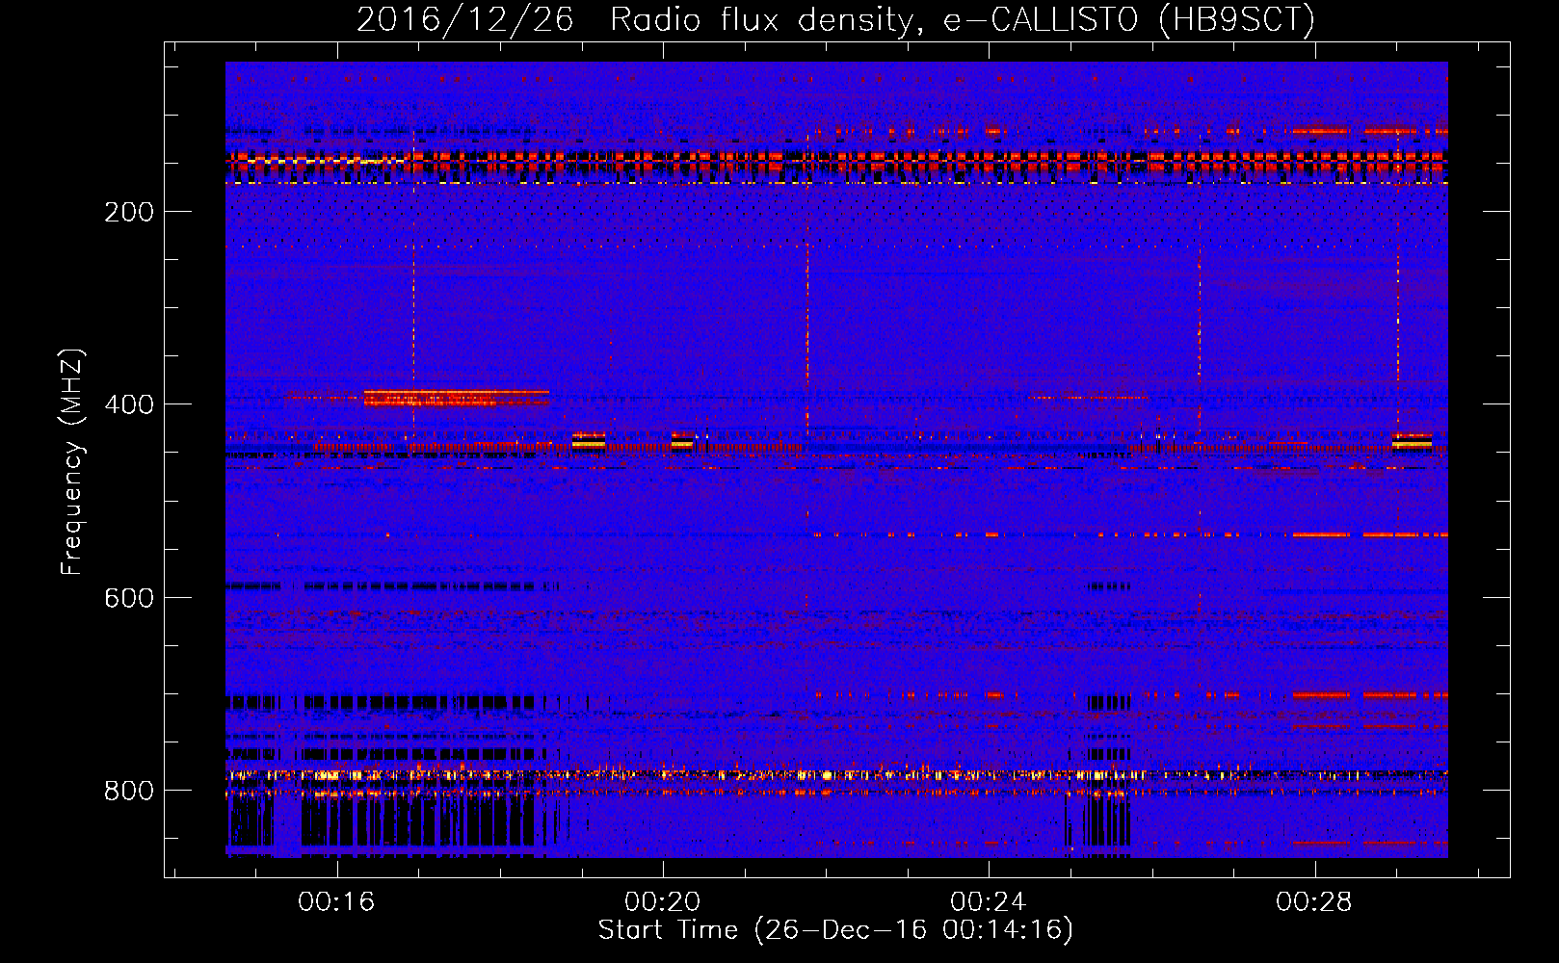Screen dimensions: 1559x963
Task: Click the 800 frequency tick label
Action: point(129,791)
